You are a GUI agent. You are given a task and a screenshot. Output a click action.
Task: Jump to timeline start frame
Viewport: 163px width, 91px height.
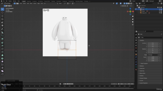pyautogui.click(x=64, y=84)
